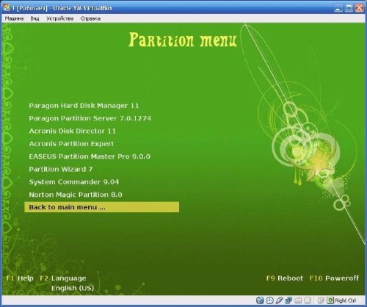
Task: Click F1 Help at the bottom
Action: [x=20, y=278]
